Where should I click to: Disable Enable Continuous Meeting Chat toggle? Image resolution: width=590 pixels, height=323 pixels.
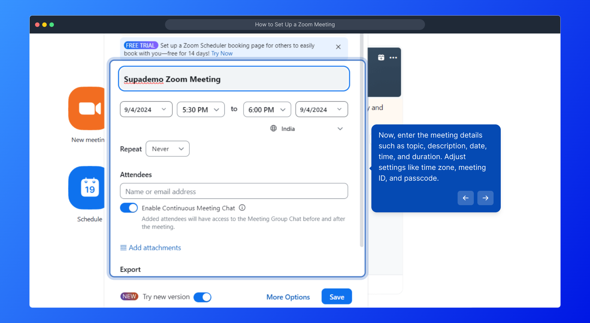129,208
